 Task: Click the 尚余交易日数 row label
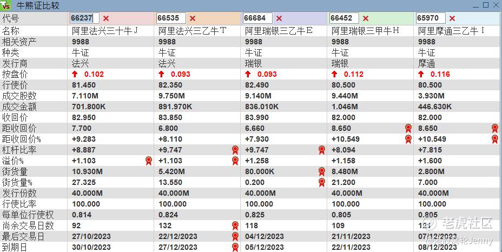tap(28, 226)
